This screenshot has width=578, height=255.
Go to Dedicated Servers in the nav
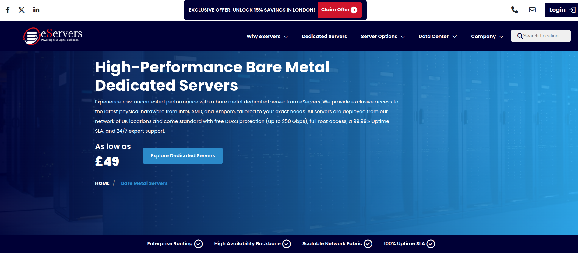(x=324, y=37)
